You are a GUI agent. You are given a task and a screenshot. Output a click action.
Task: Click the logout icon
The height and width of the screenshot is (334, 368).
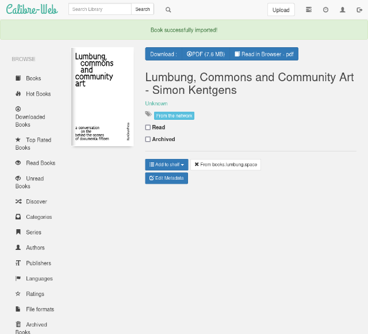[x=359, y=10]
